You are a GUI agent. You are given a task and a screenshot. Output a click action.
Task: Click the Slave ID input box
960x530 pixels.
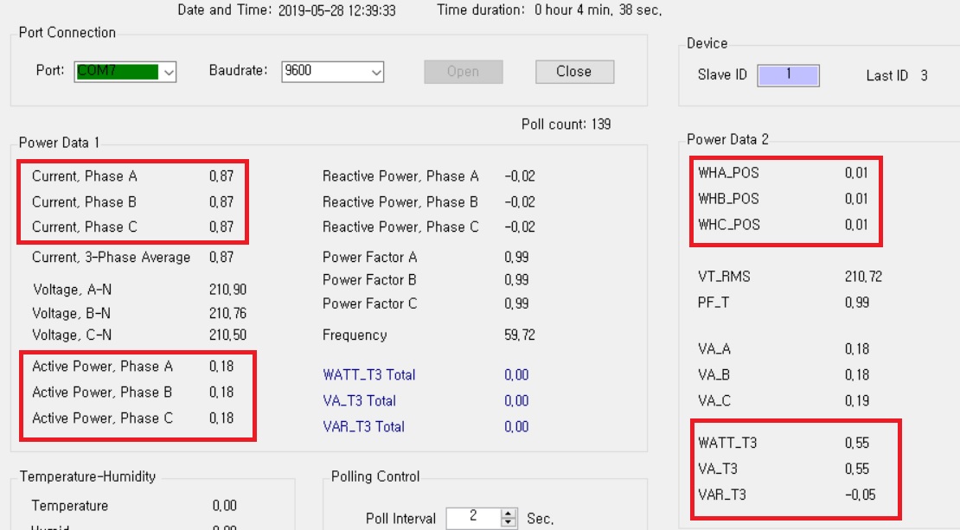click(788, 75)
